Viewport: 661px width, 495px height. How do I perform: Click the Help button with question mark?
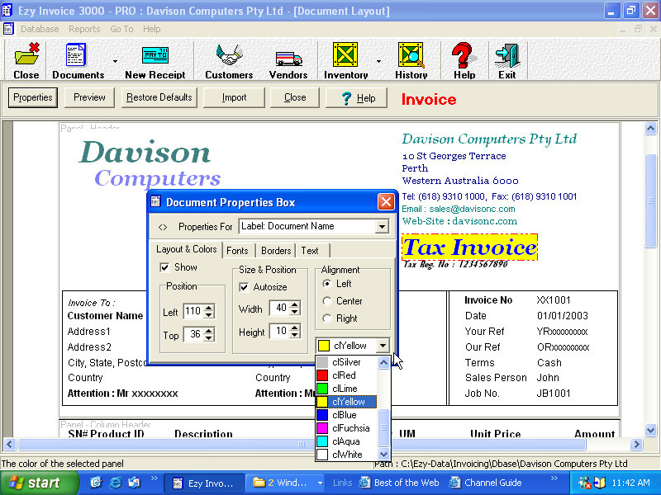click(357, 97)
